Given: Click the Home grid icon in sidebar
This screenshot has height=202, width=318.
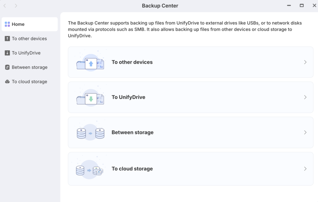Looking at the screenshot, I should pos(7,24).
